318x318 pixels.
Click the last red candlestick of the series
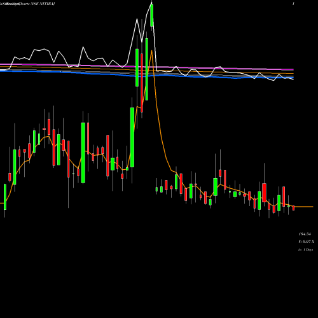[x=294, y=208]
